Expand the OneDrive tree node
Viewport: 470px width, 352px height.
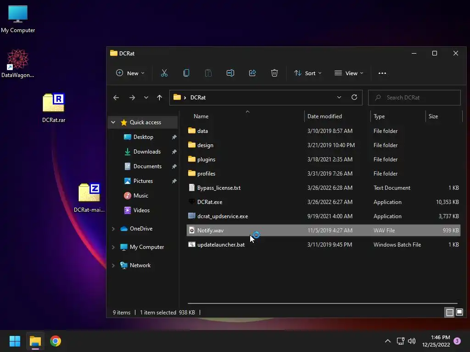pos(113,229)
